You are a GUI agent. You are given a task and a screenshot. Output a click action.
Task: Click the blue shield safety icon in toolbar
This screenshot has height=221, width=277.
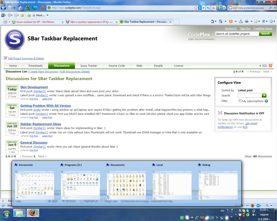pos(264,22)
